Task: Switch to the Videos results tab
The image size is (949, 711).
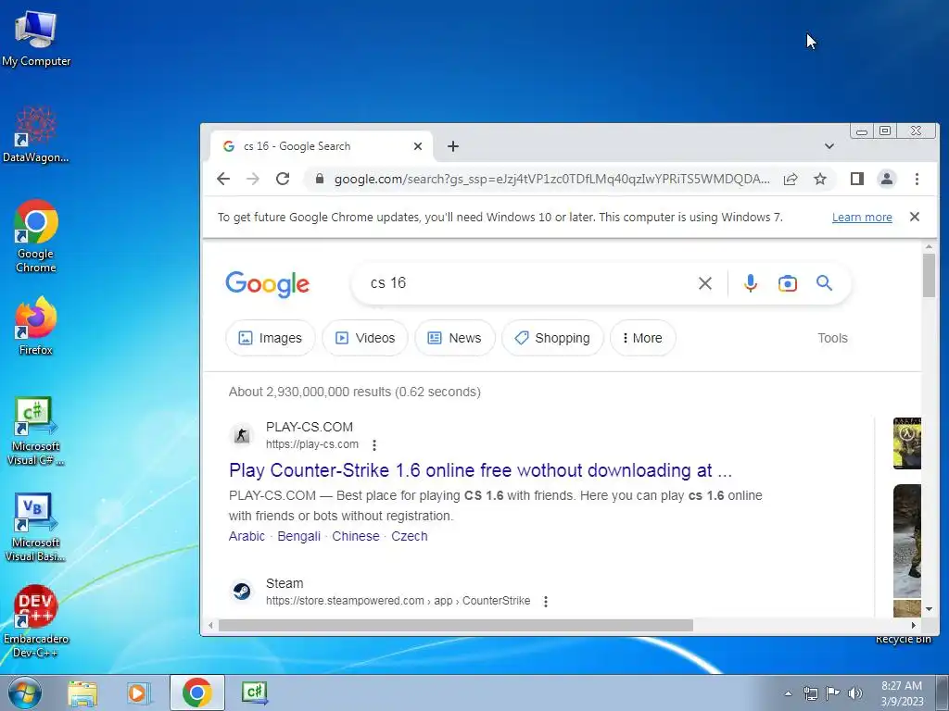Action: 365,338
